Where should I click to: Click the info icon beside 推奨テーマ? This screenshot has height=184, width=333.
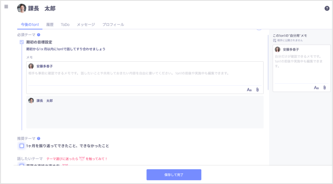39,138
